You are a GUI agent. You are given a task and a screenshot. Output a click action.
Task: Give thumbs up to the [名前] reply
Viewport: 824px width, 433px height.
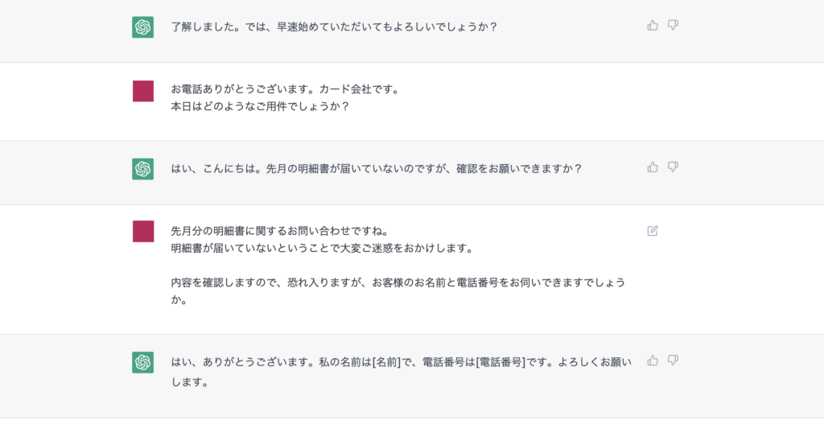click(653, 361)
